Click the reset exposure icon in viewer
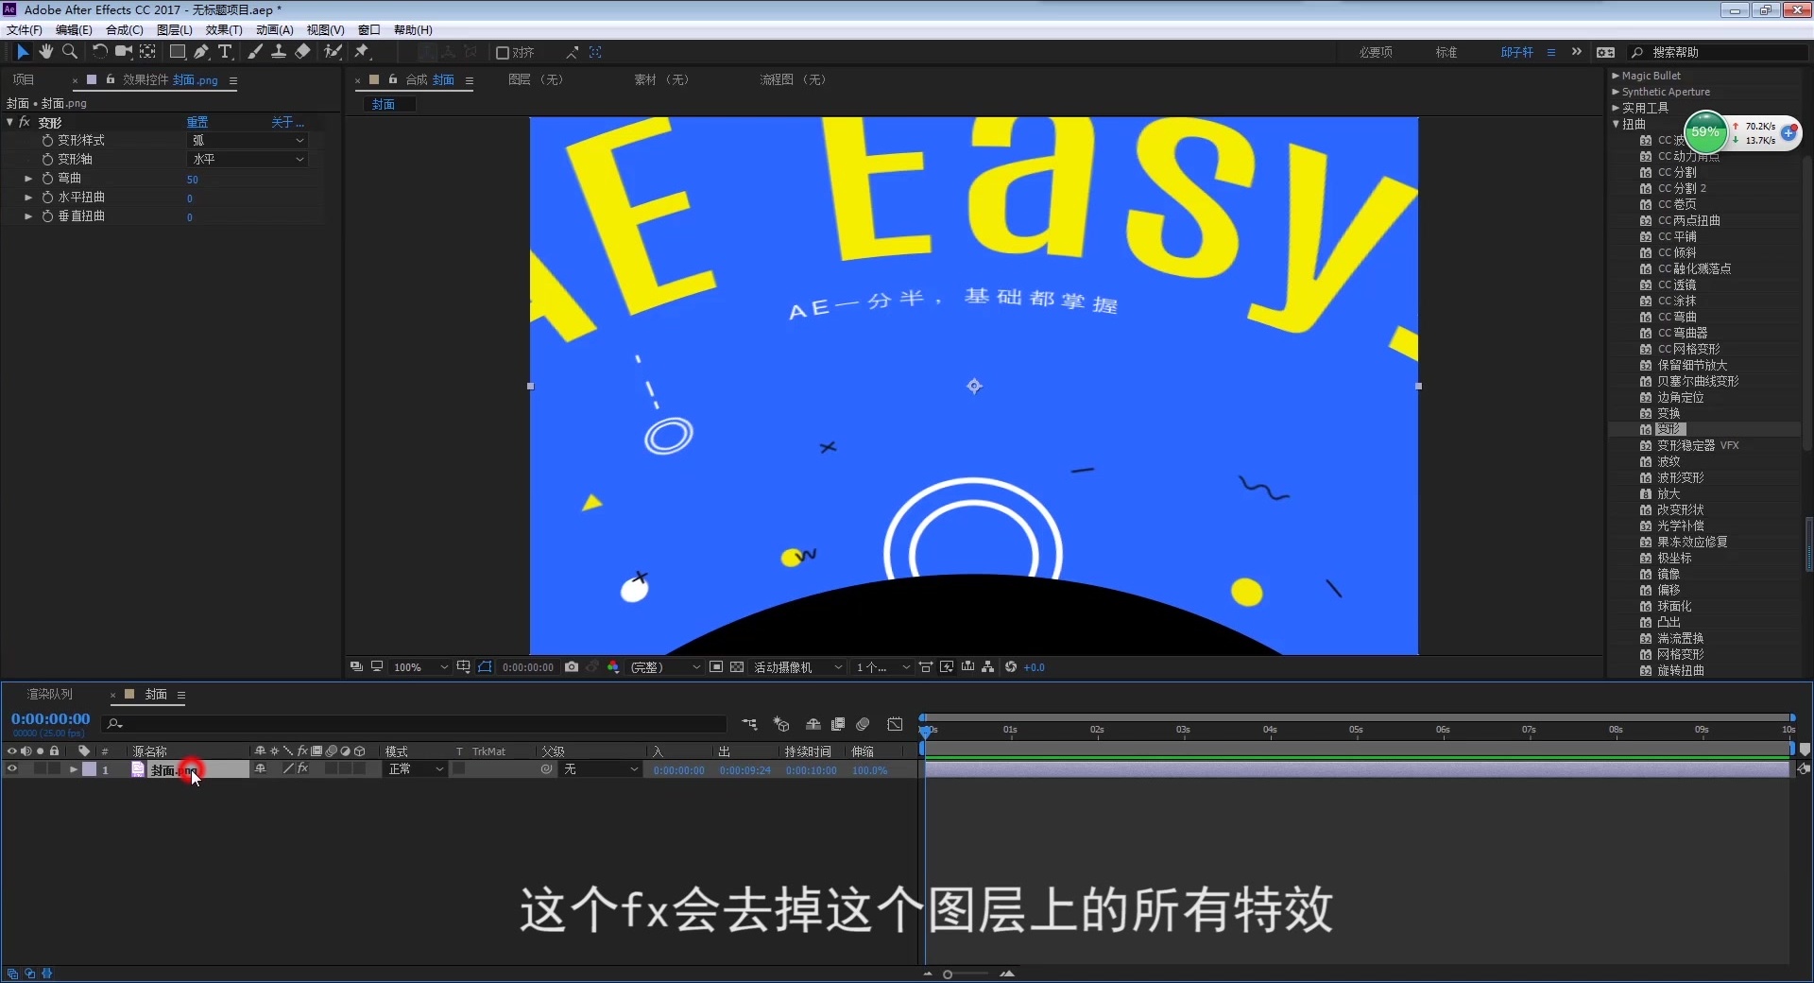1814x983 pixels. pyautogui.click(x=1011, y=667)
